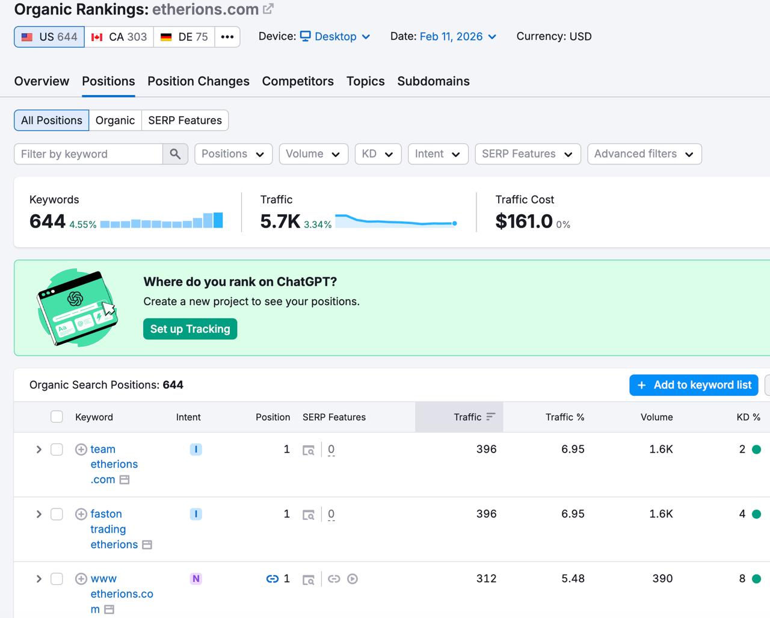Select the SERP Features positions tab
Image resolution: width=770 pixels, height=618 pixels.
point(185,120)
